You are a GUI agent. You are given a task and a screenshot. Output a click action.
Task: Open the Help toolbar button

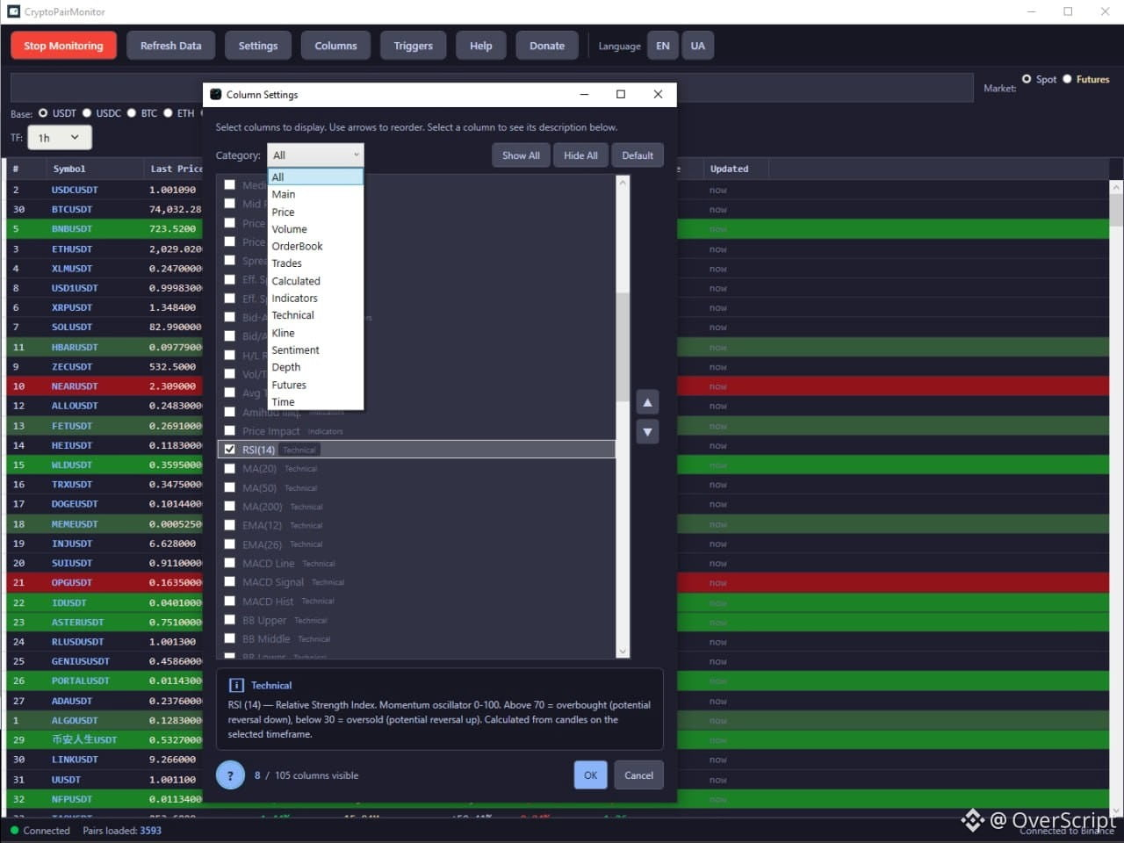pyautogui.click(x=481, y=46)
